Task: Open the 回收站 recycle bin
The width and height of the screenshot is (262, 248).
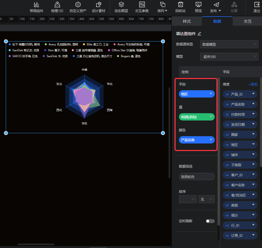Action: point(181,5)
